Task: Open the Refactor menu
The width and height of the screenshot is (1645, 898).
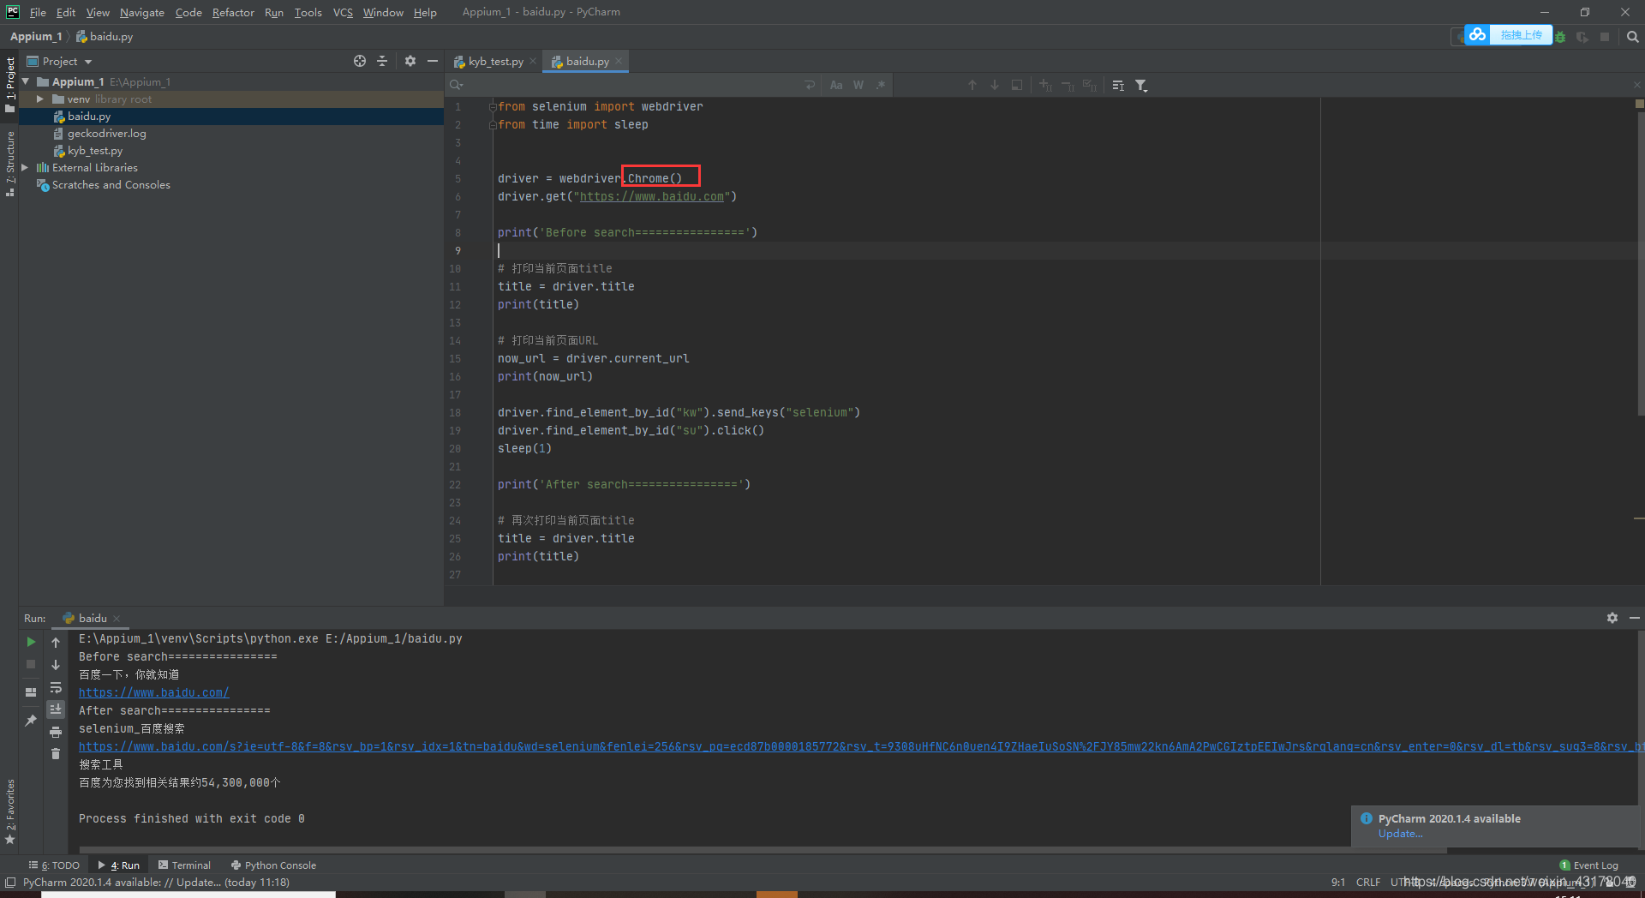Action: point(233,12)
